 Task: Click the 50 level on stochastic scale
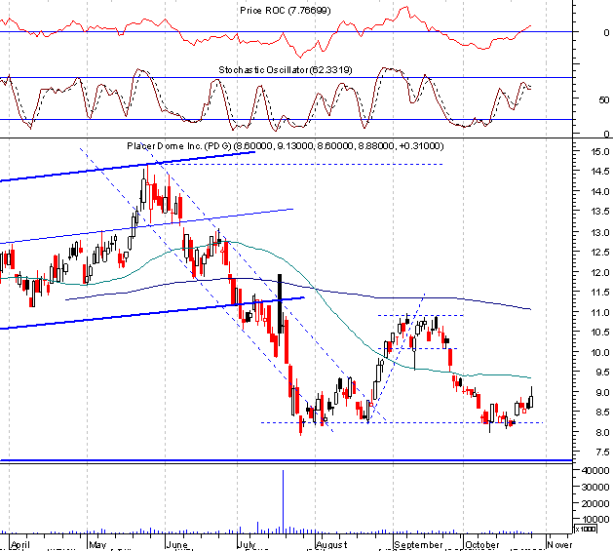(x=603, y=100)
